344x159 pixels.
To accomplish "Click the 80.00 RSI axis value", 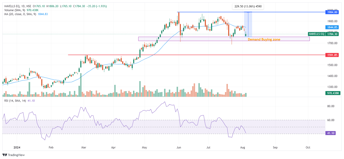I will (331, 106).
